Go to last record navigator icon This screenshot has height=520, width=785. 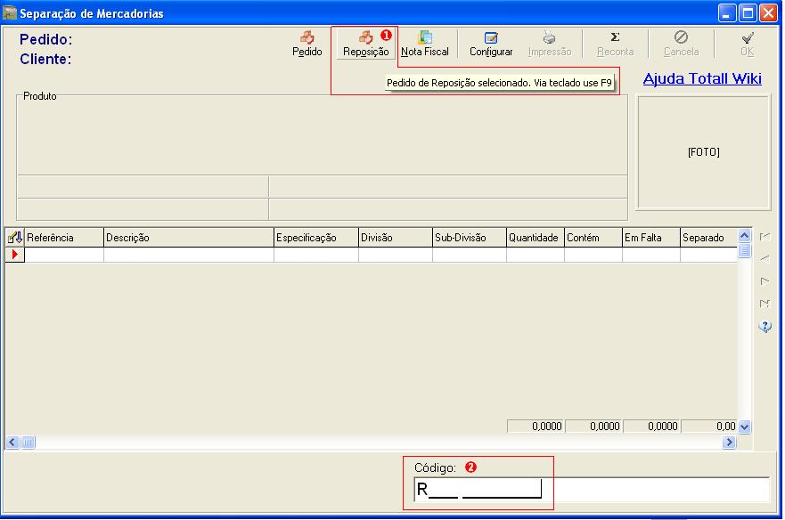(x=765, y=304)
